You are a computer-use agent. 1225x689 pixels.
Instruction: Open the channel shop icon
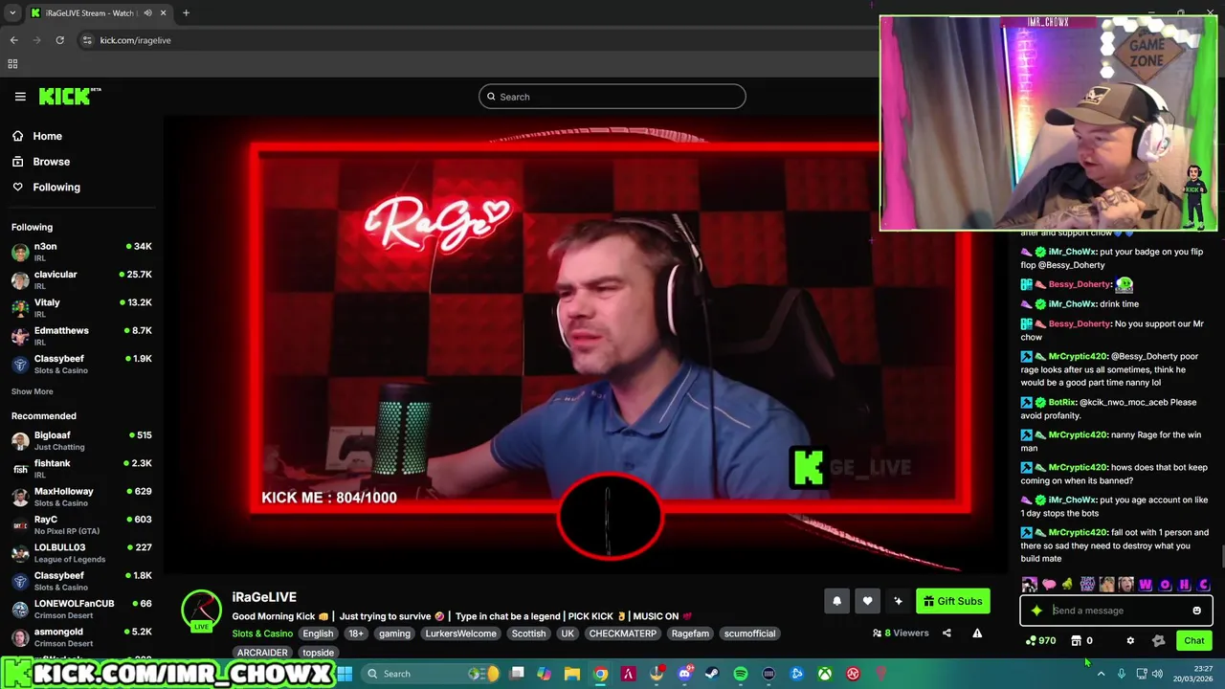1076,641
